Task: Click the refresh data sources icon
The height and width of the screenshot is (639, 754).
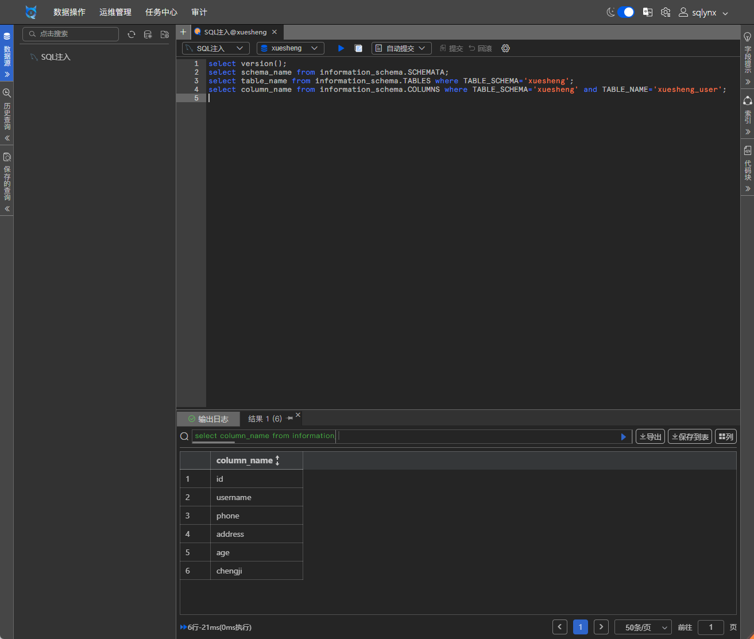Action: click(132, 34)
